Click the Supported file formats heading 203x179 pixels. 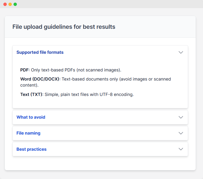tap(40, 53)
